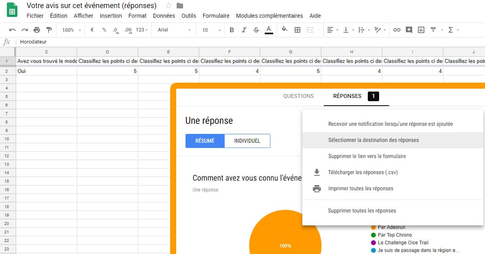Undo the last action
Viewport: 485px width, 254px height.
(x=13, y=30)
